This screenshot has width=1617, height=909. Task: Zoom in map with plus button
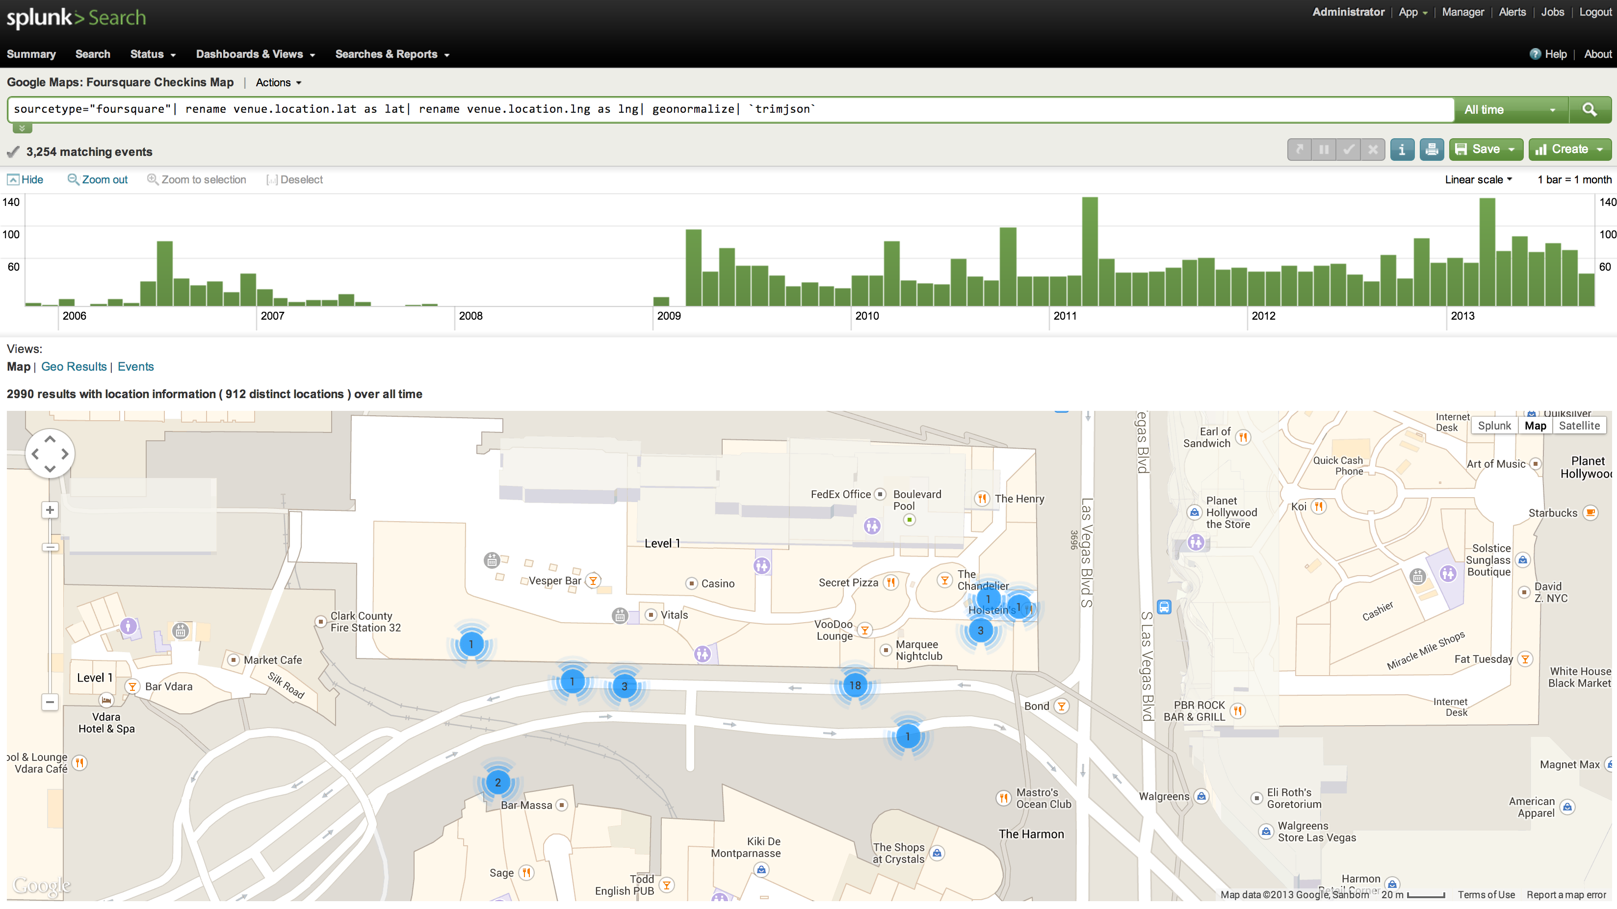pyautogui.click(x=50, y=510)
